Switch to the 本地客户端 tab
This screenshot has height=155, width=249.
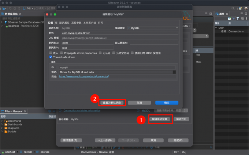click(x=90, y=23)
